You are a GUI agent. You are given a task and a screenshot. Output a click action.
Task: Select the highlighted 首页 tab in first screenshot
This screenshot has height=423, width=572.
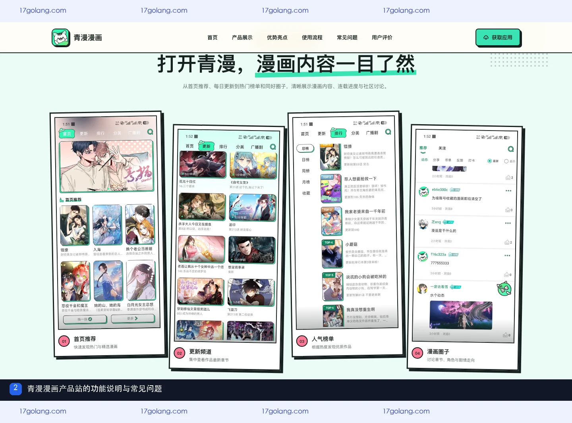pyautogui.click(x=67, y=134)
